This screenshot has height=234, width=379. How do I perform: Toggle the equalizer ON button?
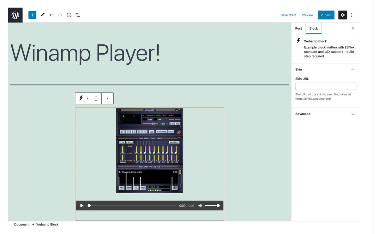tap(122, 142)
